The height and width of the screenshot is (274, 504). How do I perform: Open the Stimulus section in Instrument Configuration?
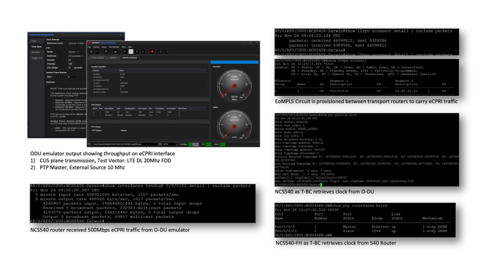tap(36, 52)
